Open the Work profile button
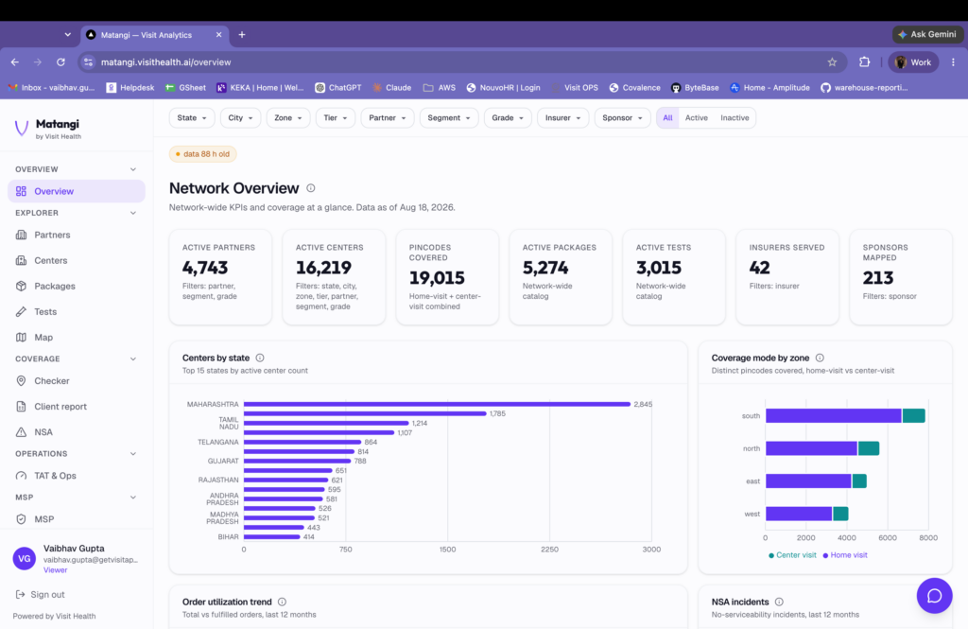Image resolution: width=968 pixels, height=629 pixels. point(914,61)
